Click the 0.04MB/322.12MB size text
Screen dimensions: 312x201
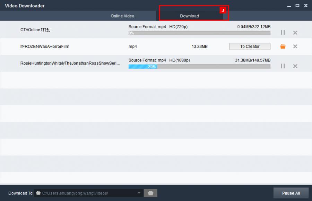[x=254, y=27]
